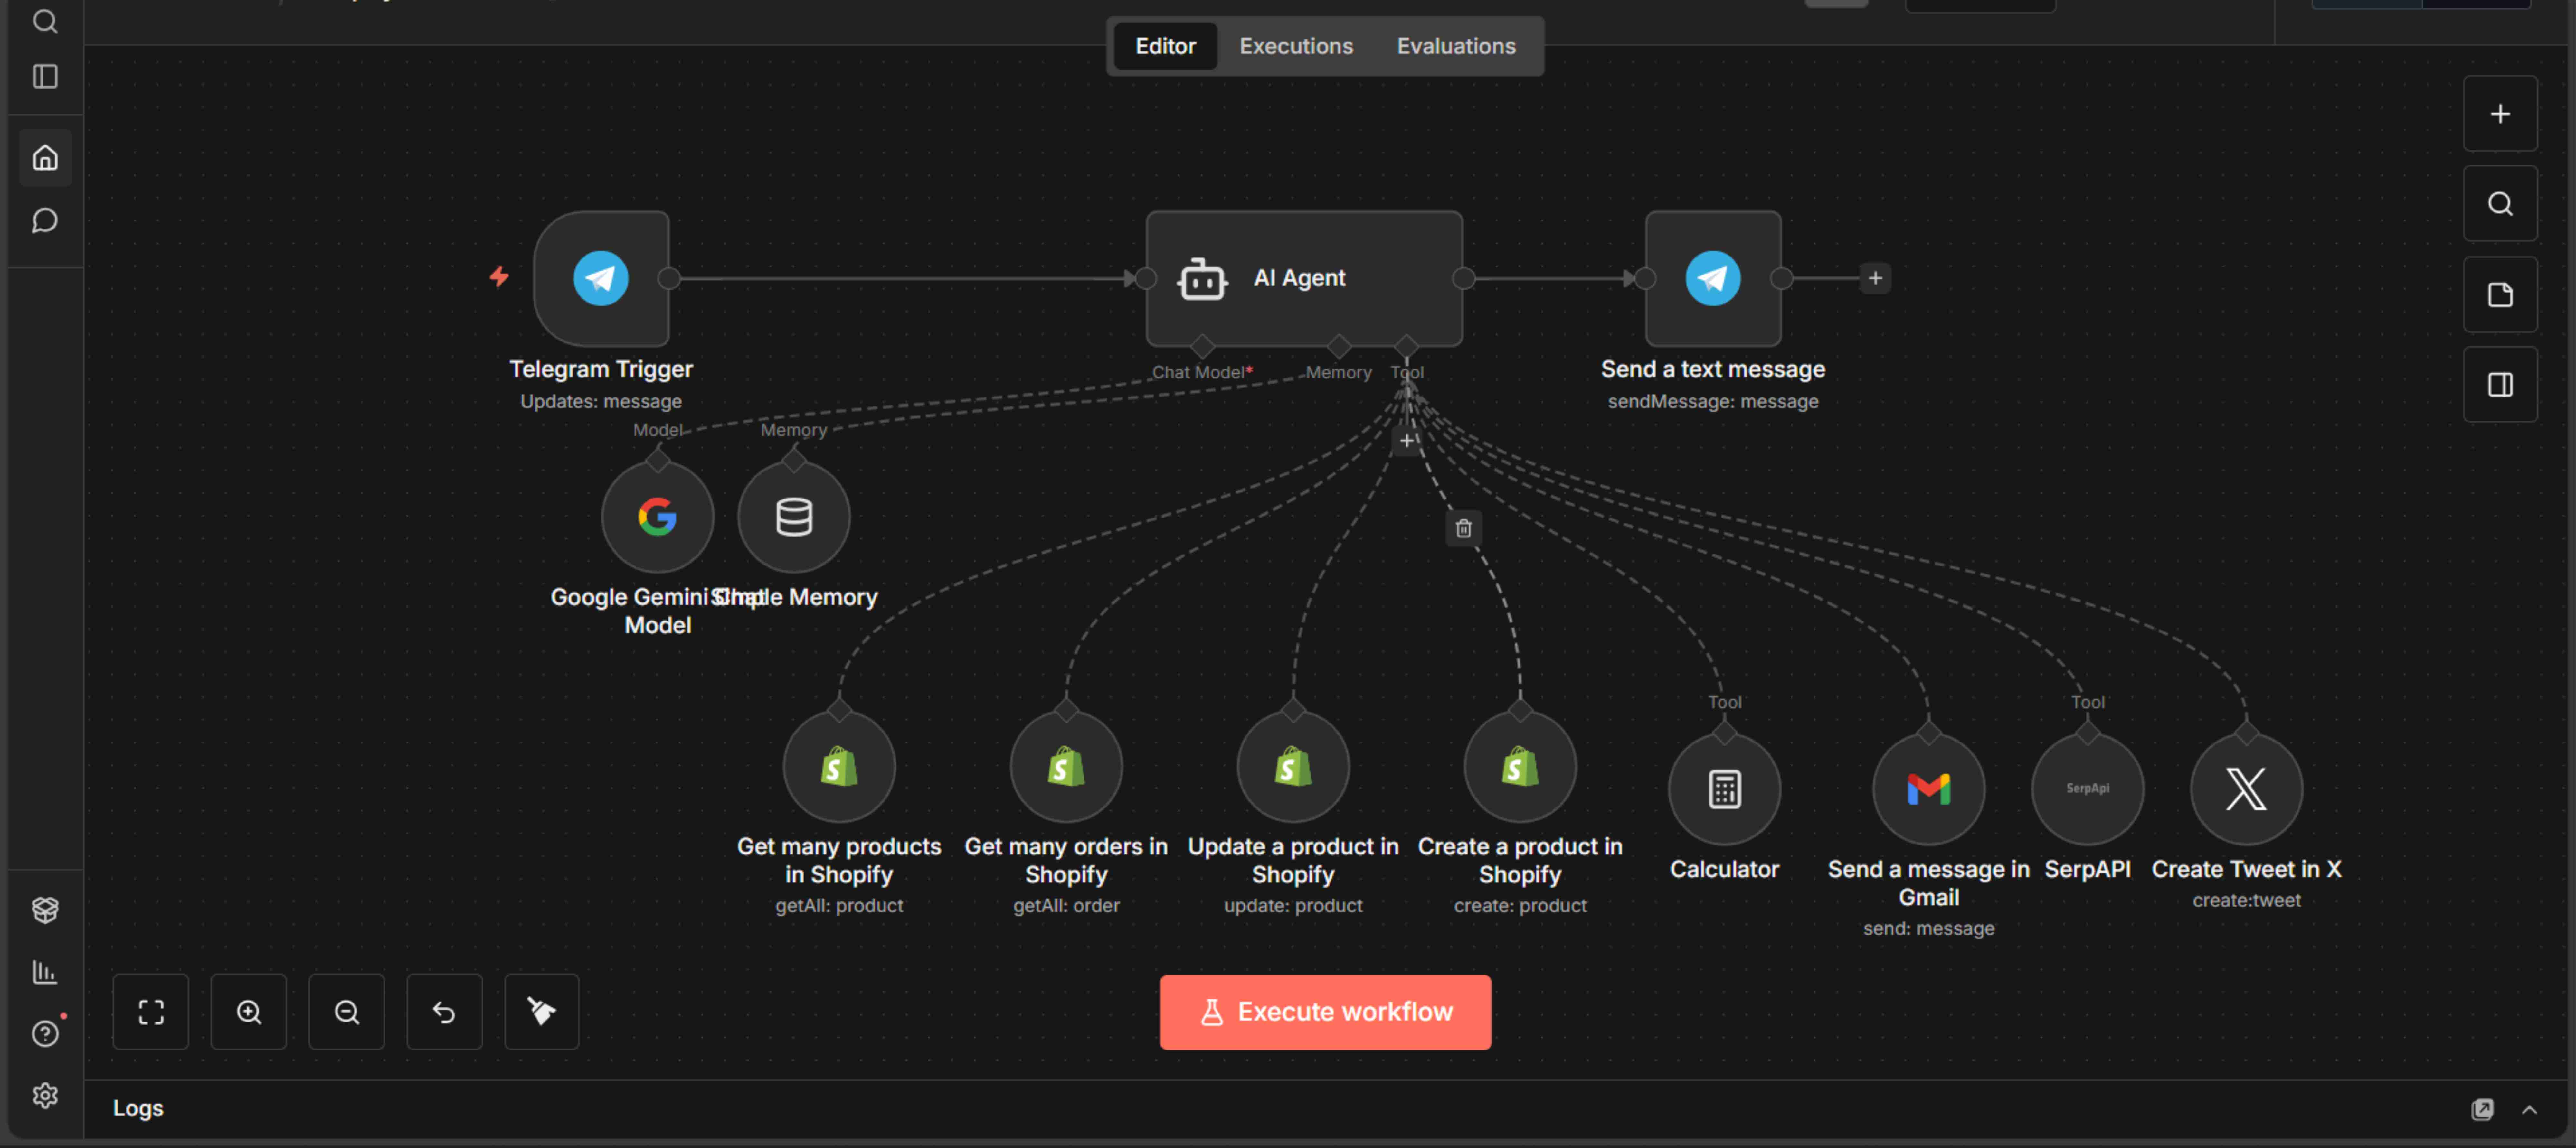Add a new tool via plus under Tool
This screenshot has height=1148, width=2576.
click(x=1407, y=441)
